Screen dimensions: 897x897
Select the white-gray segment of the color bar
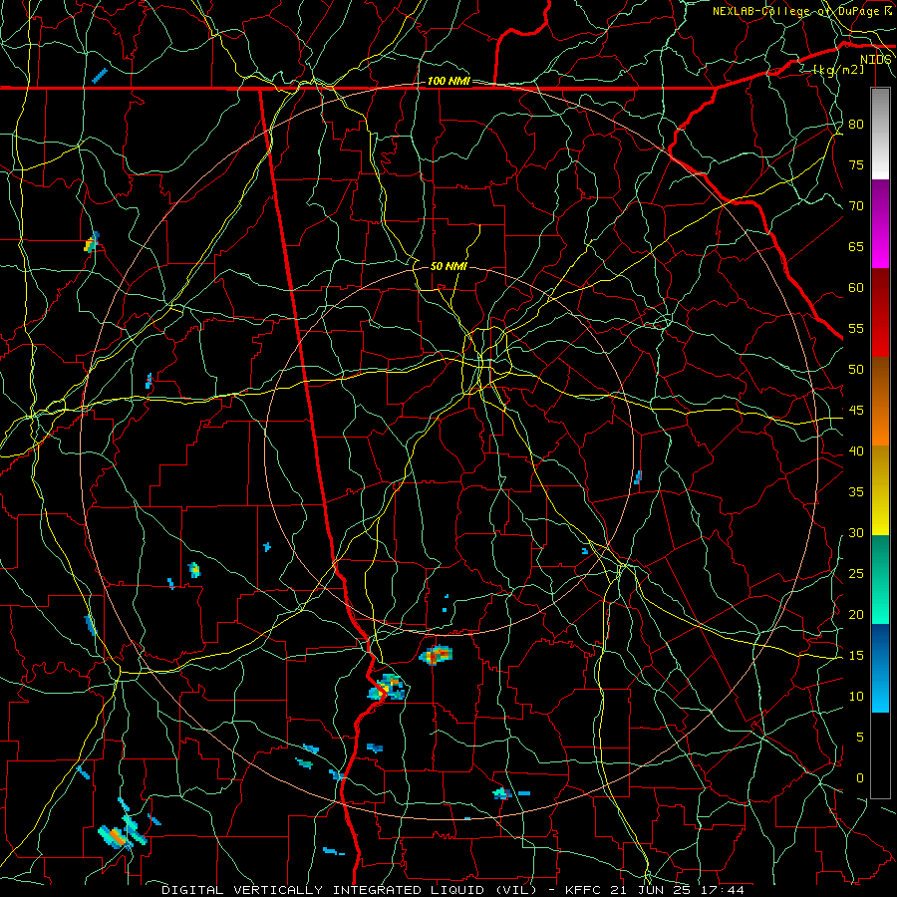tap(880, 134)
